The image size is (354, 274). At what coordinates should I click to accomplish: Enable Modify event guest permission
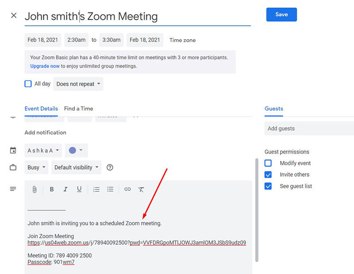pyautogui.click(x=268, y=163)
